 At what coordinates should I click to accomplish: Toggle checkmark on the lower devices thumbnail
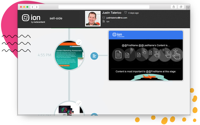[x=79, y=103]
